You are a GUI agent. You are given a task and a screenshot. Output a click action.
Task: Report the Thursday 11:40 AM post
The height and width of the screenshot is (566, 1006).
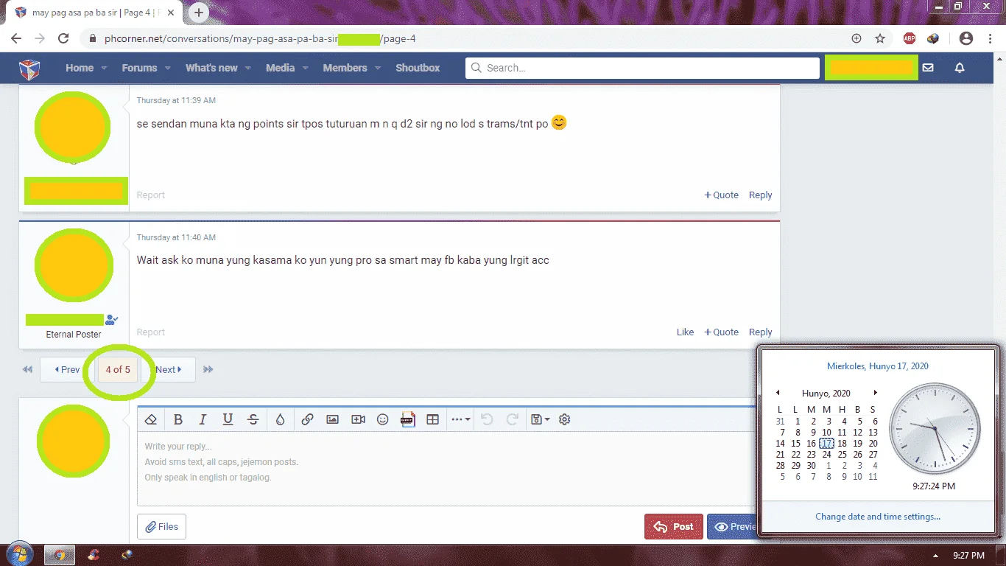pyautogui.click(x=150, y=332)
